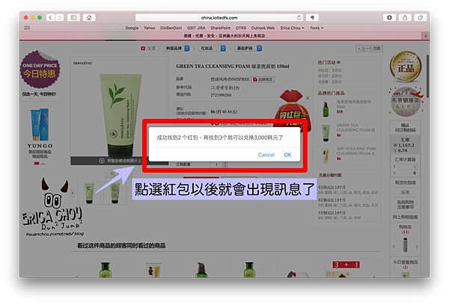This screenshot has width=449, height=305.
Task: Click the home icon in the breadcrumb
Action: (143, 49)
